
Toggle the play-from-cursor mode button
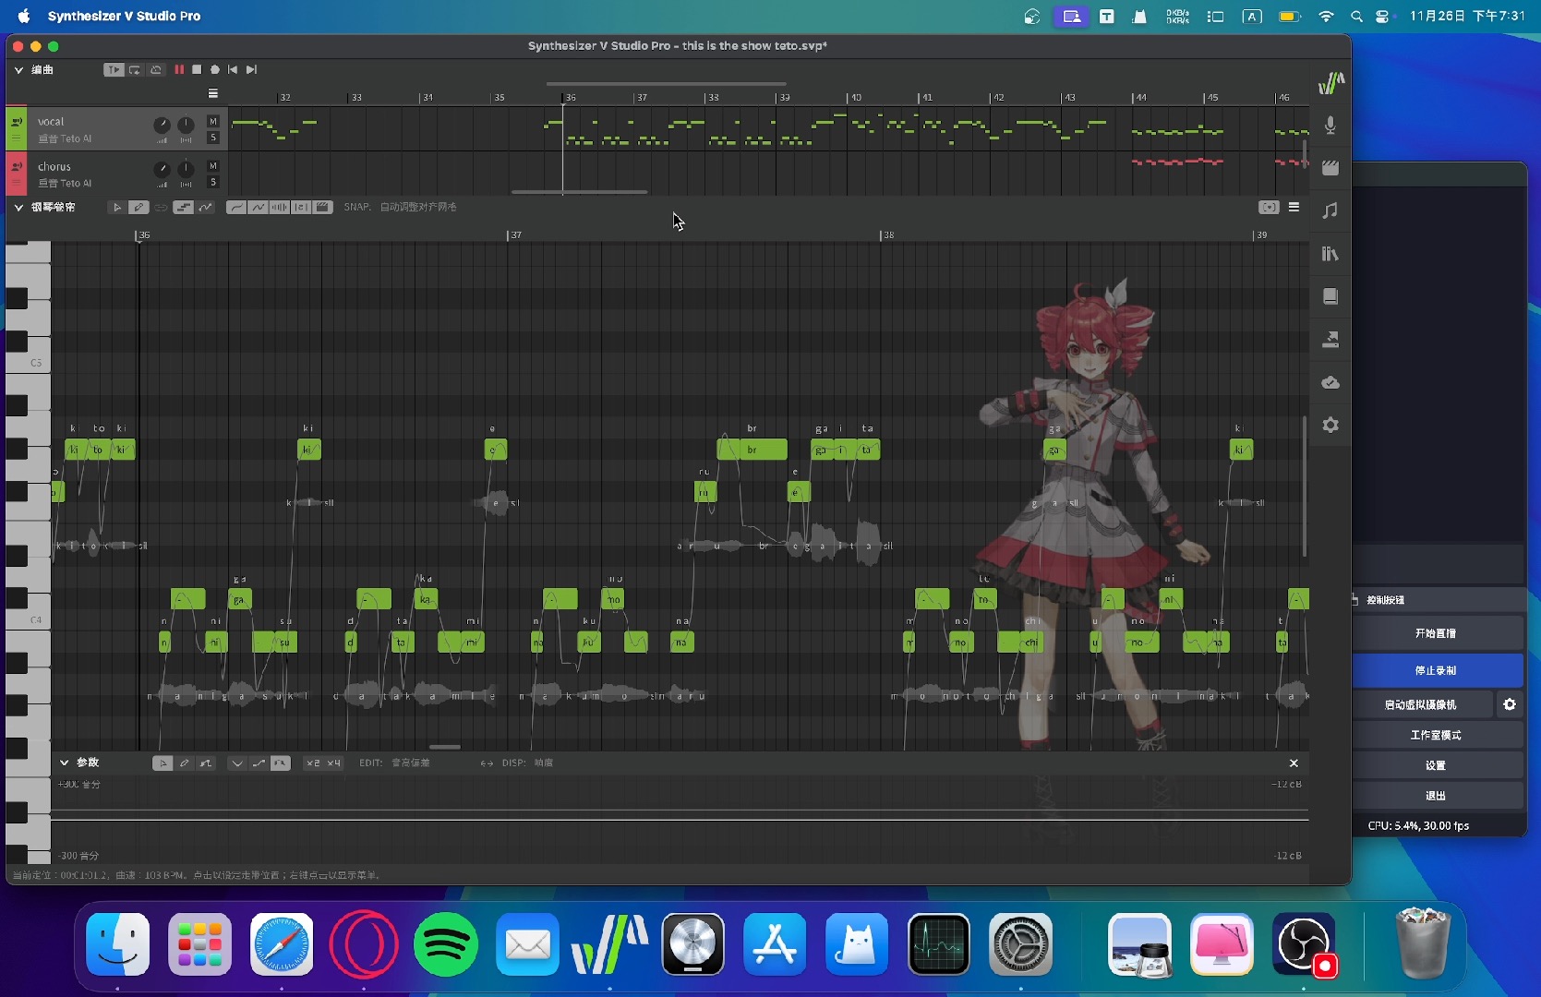(x=114, y=69)
